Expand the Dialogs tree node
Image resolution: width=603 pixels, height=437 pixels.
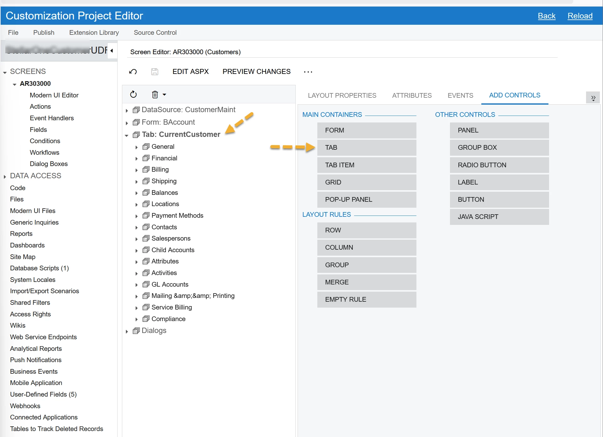pos(127,331)
